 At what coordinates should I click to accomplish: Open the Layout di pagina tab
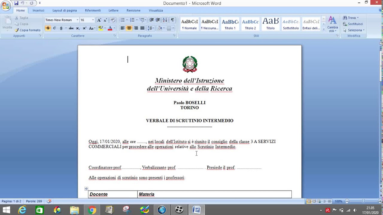pos(65,10)
